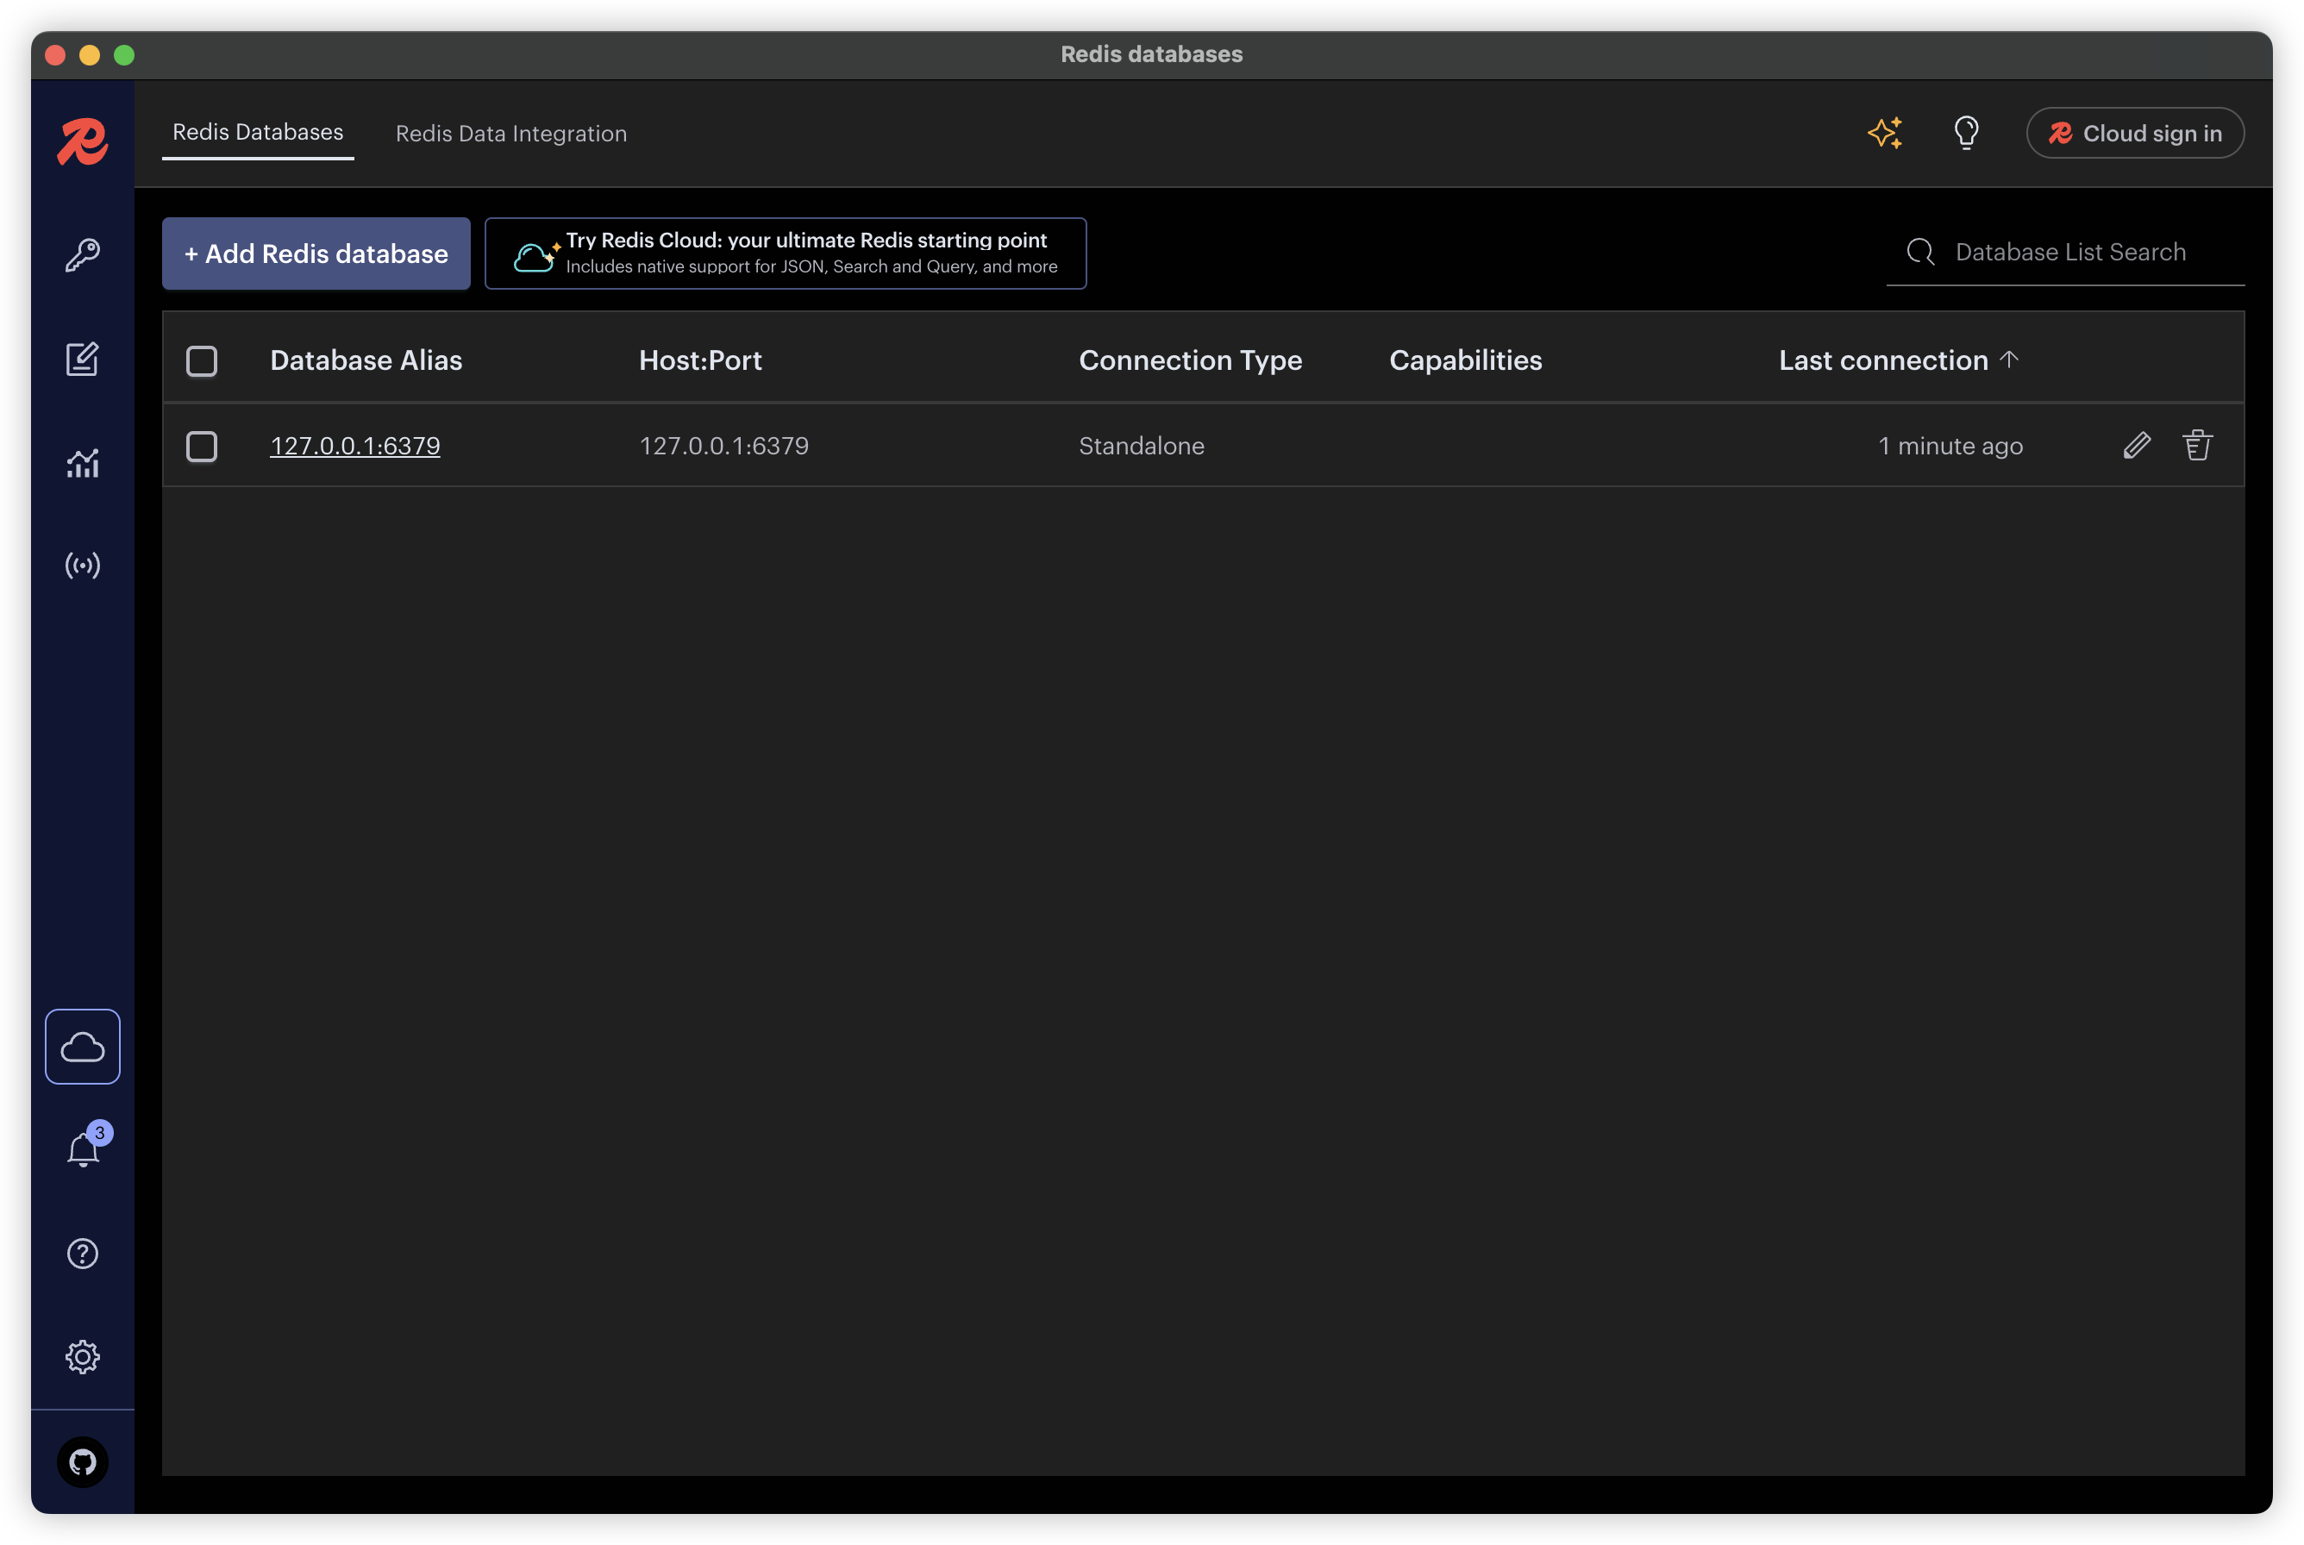
Task: Check the select-all databases checkbox
Action: tap(202, 360)
